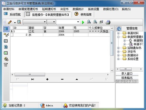Open the 申请受理通知书 menu
The height and width of the screenshot is (110, 146).
tap(28, 9)
